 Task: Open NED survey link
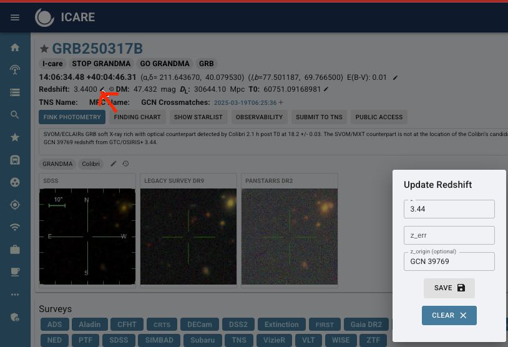54,340
